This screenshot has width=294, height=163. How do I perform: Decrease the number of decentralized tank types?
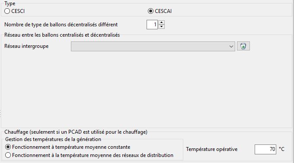point(161,27)
